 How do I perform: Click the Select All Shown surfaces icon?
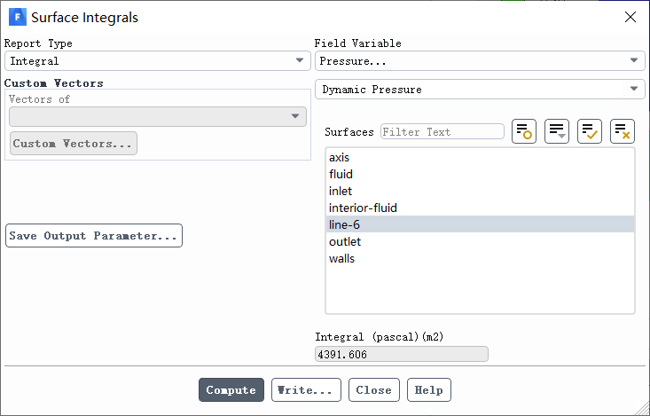pyautogui.click(x=590, y=131)
